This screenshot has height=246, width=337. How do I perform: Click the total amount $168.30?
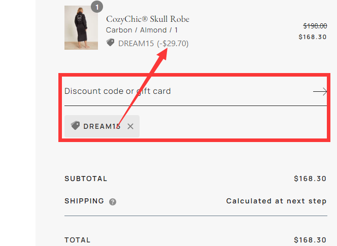click(x=310, y=240)
